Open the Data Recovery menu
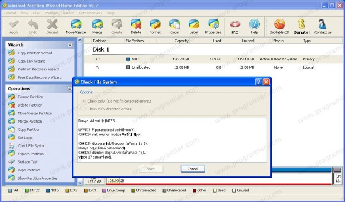345x202 pixels. point(91,13)
